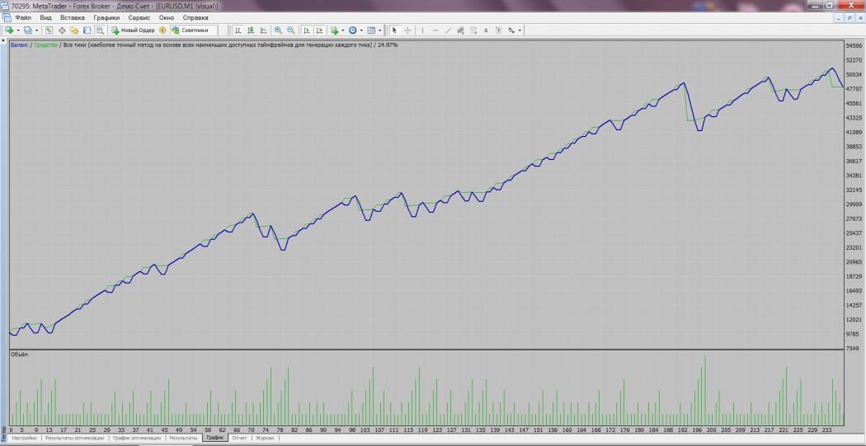Toggle chart auto scroll
The image size is (866, 446).
pyautogui.click(x=307, y=30)
